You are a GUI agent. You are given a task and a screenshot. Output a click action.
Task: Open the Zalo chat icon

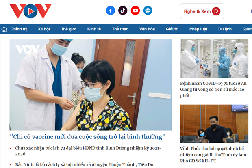pyautogui.click(x=148, y=11)
